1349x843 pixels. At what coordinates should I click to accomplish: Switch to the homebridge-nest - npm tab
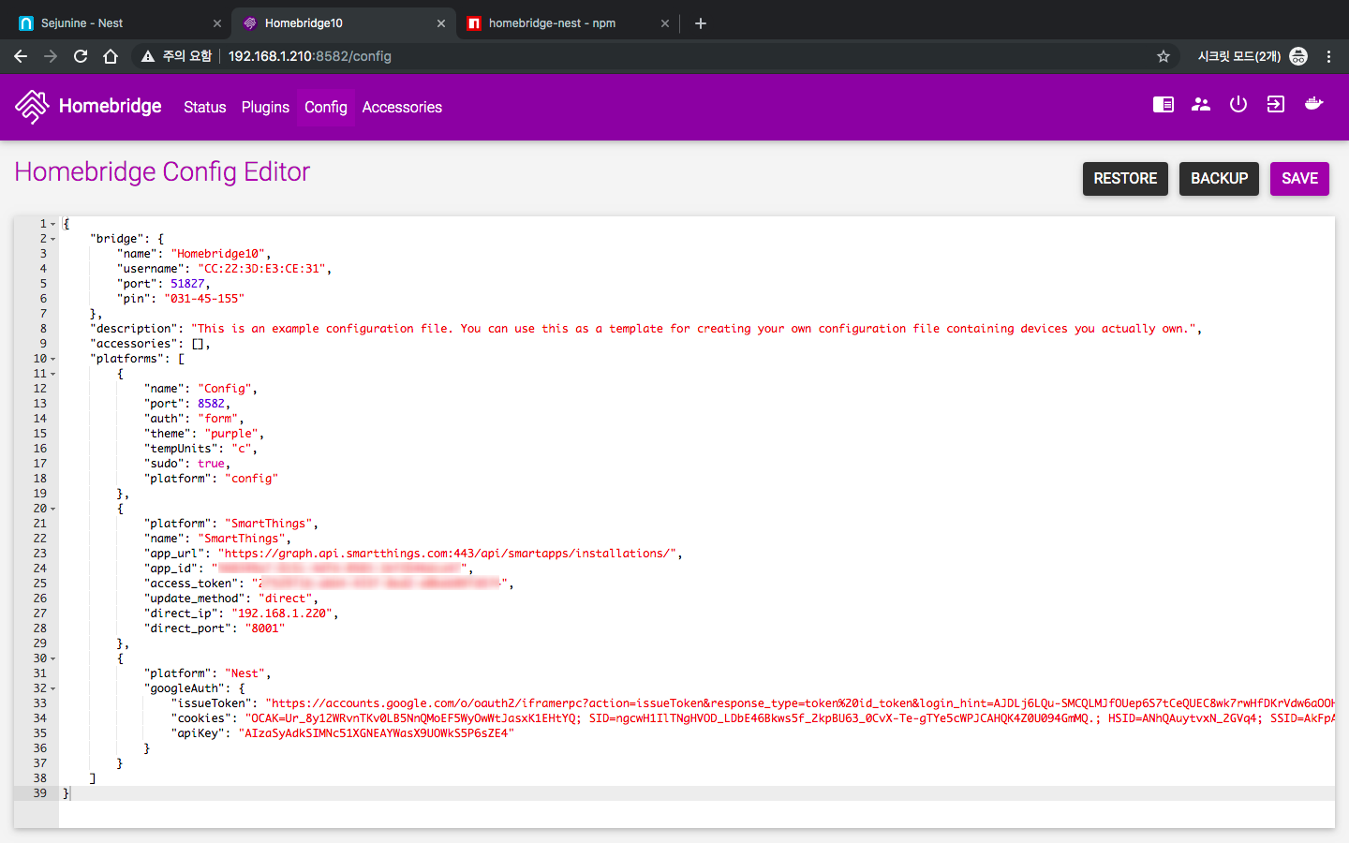coord(568,23)
